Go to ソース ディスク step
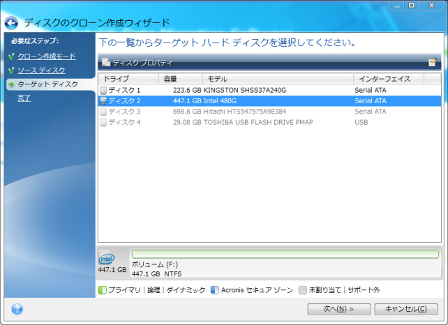This screenshot has height=325, width=448. pos(41,70)
